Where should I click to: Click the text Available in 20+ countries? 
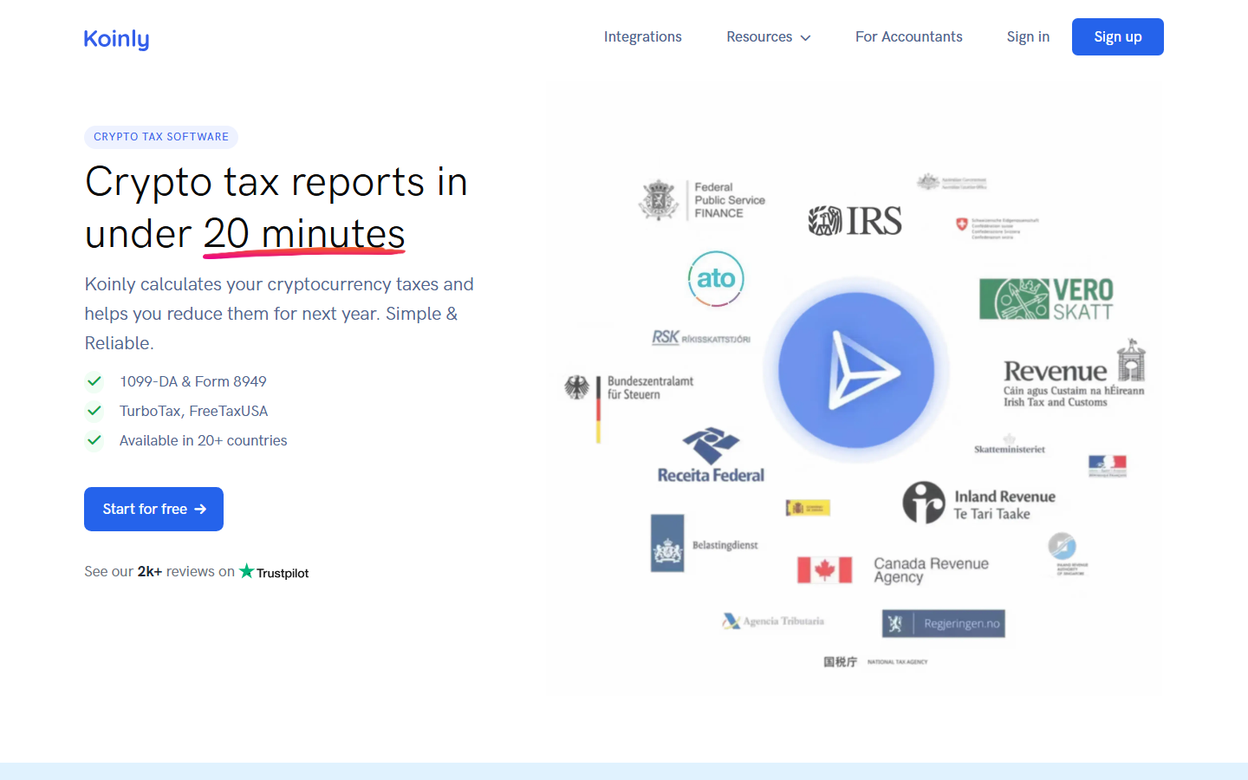tap(204, 440)
